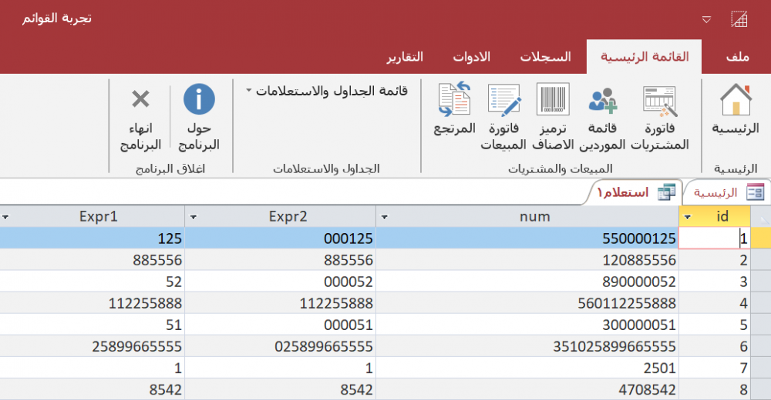771x400 pixels.
Task: Open the id column filter arrow
Action: pos(688,217)
